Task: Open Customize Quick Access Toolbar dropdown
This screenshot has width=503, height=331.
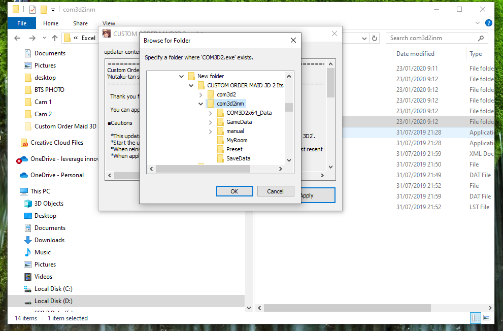Action: pyautogui.click(x=53, y=10)
